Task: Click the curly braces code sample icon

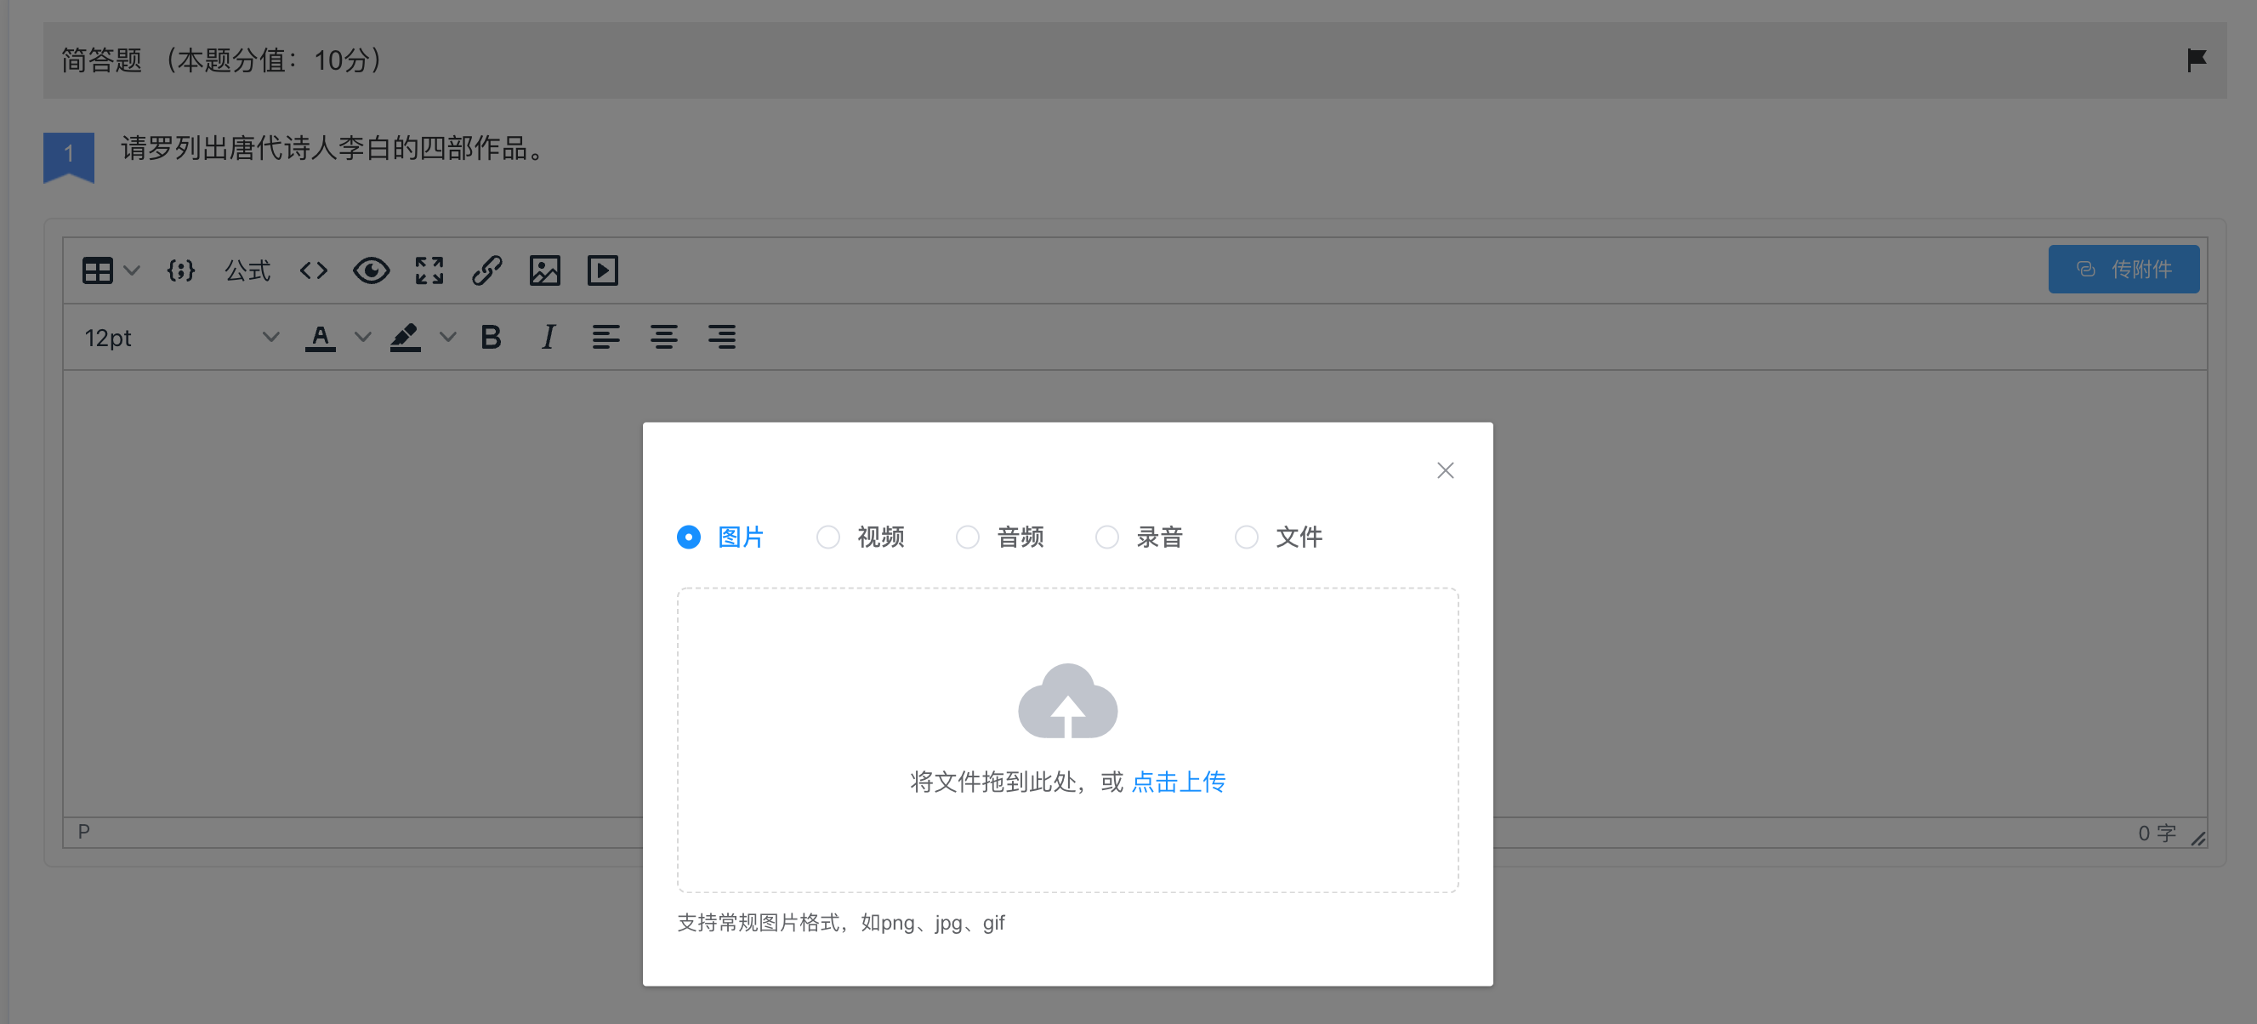Action: (x=180, y=270)
